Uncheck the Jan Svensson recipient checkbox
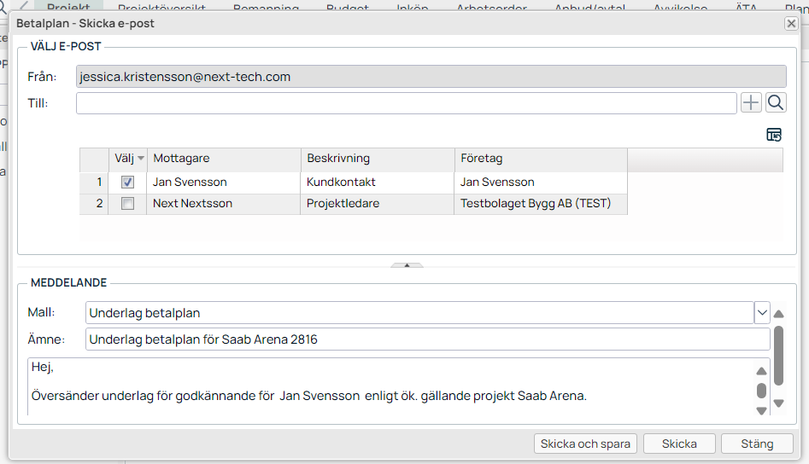The height and width of the screenshot is (464, 809). [127, 182]
